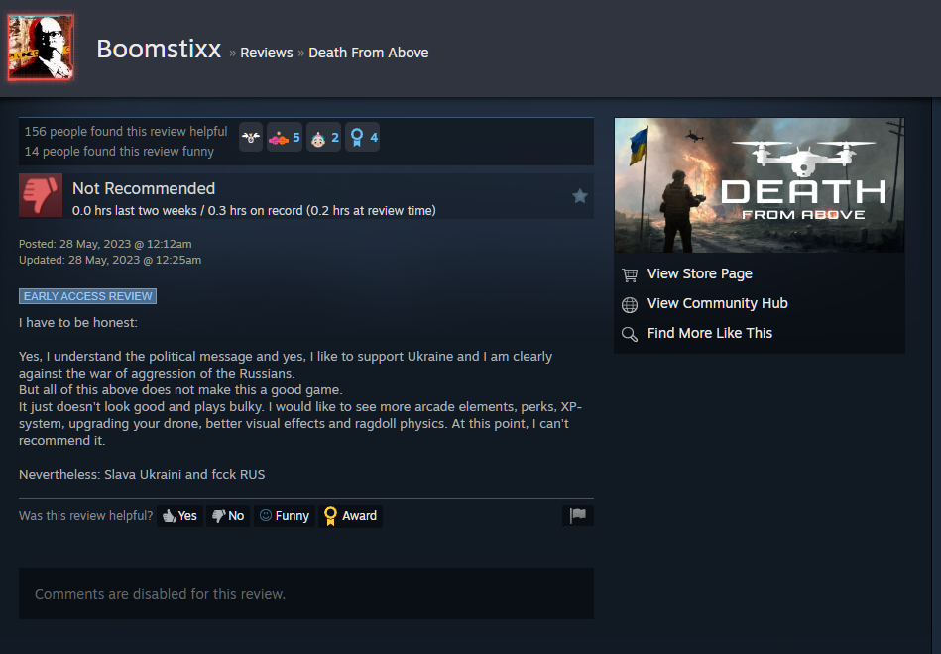941x654 pixels.
Task: Vote Yes on review helpfulness
Action: (180, 516)
